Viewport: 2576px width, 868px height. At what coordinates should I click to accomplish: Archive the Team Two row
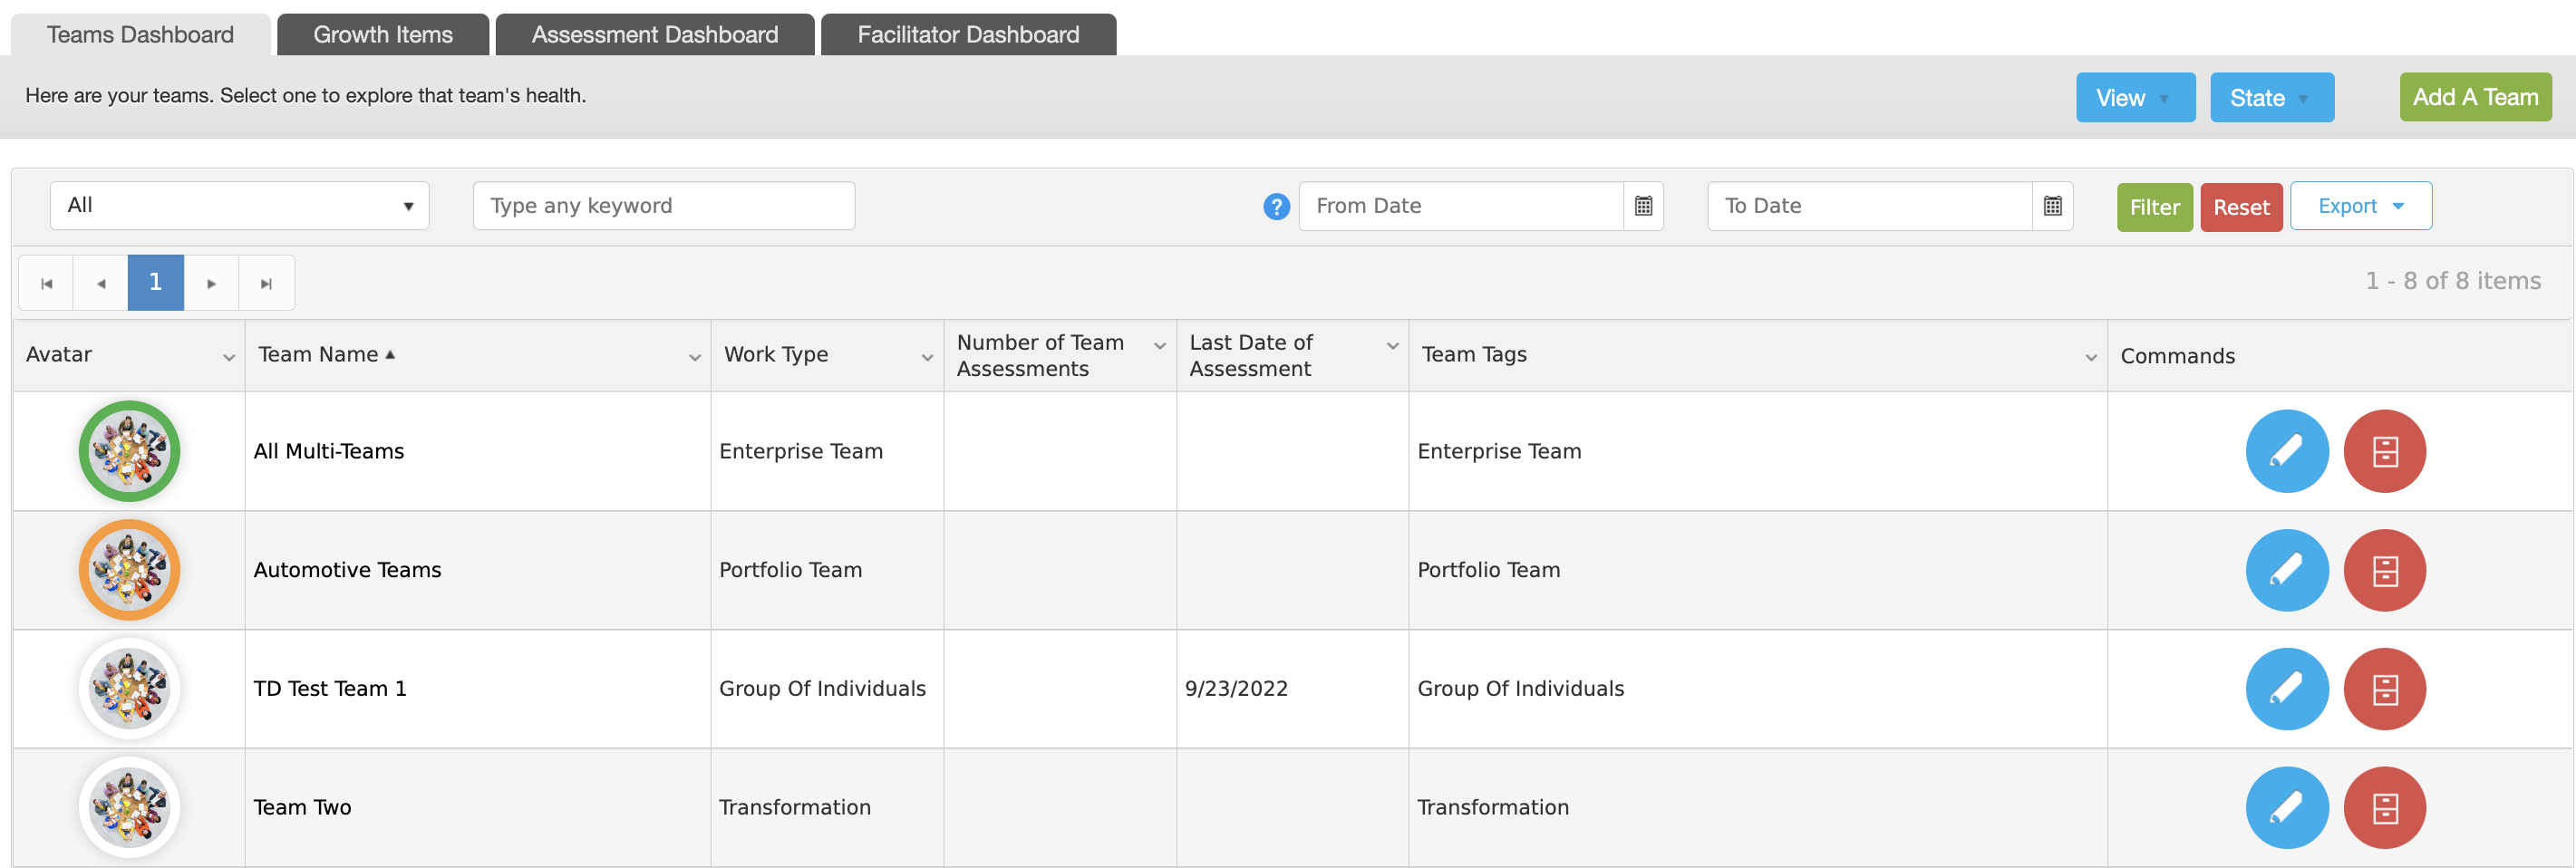coord(2384,807)
